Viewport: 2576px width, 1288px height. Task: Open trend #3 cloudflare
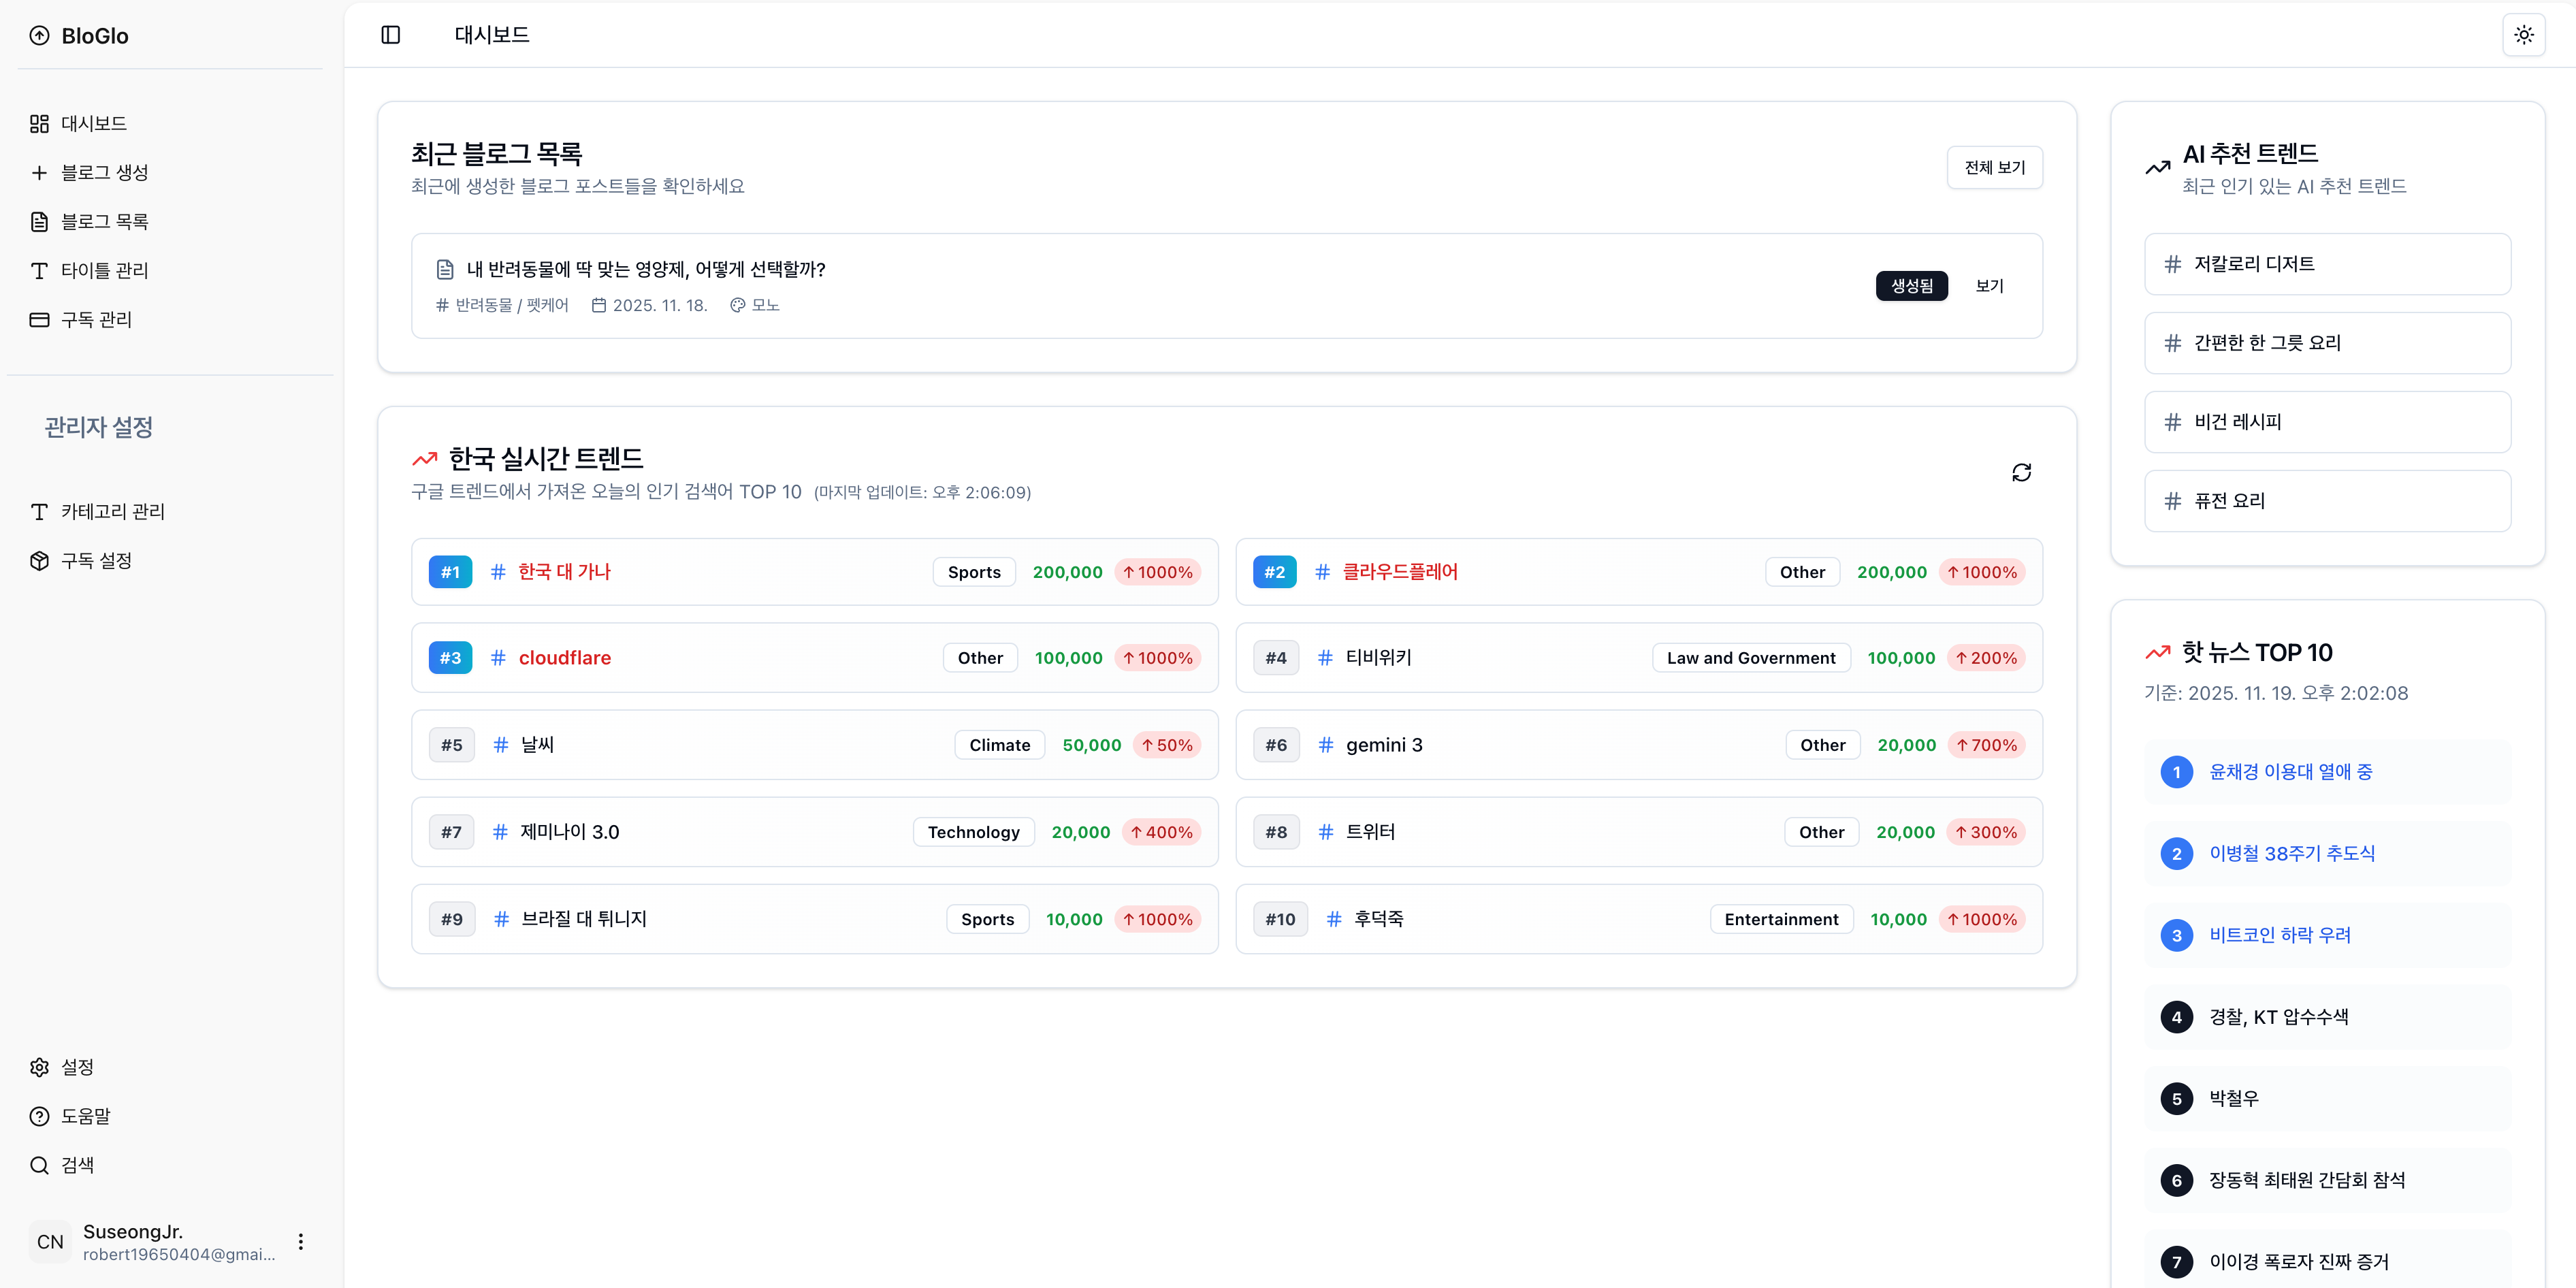(x=564, y=658)
